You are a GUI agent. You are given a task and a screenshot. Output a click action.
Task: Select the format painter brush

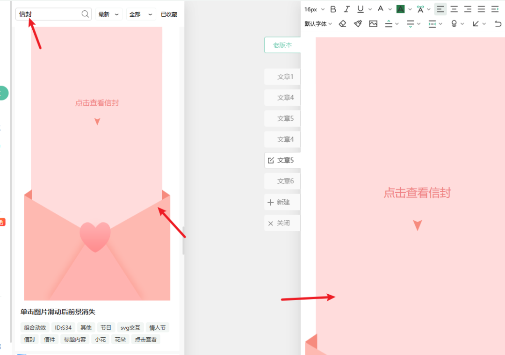pos(358,23)
